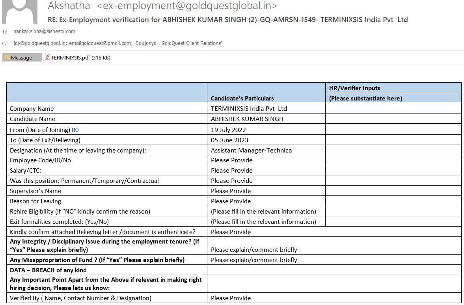This screenshot has width=464, height=305.
Task: Click the Rehire Eligibility label
Action: (x=80, y=211)
